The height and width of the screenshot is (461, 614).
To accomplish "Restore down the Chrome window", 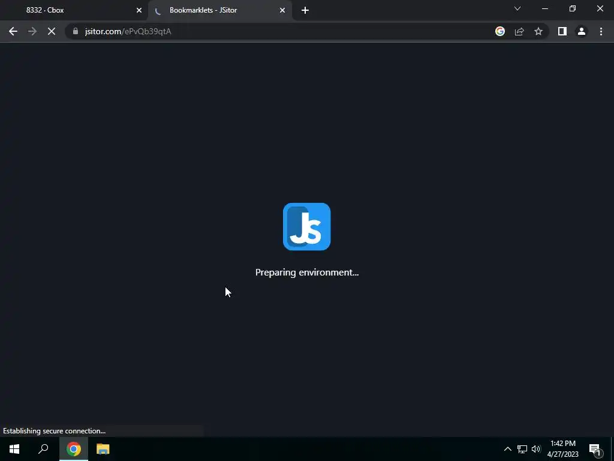I will pyautogui.click(x=573, y=8).
